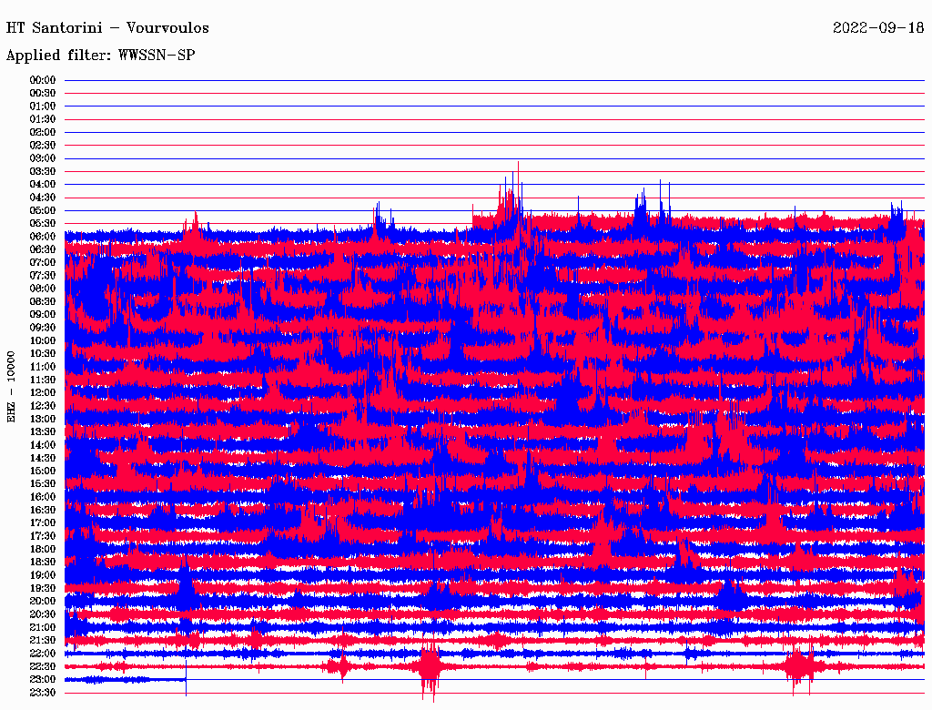The image size is (932, 710).
Task: Select the 14:30 time label
Action: (x=43, y=458)
